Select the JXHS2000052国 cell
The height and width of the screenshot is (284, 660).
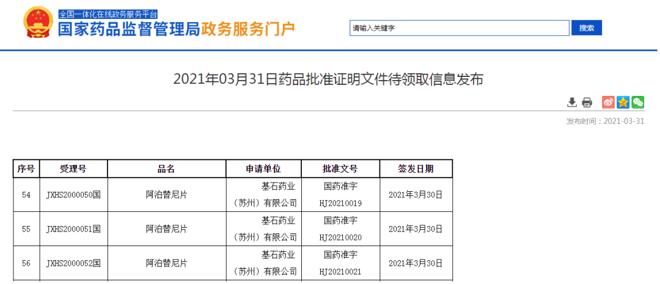(x=73, y=264)
